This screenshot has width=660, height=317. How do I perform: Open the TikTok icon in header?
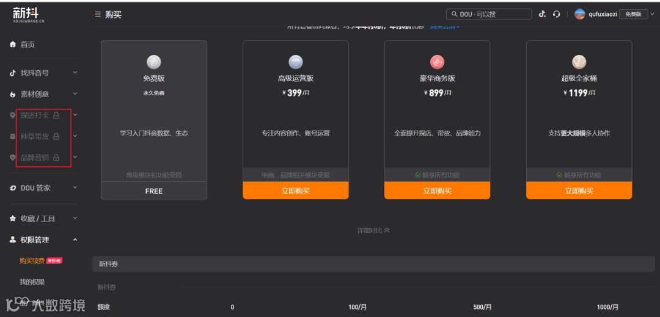542,14
